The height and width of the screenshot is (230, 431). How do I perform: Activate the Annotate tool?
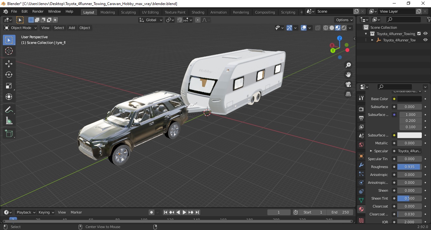(9, 110)
